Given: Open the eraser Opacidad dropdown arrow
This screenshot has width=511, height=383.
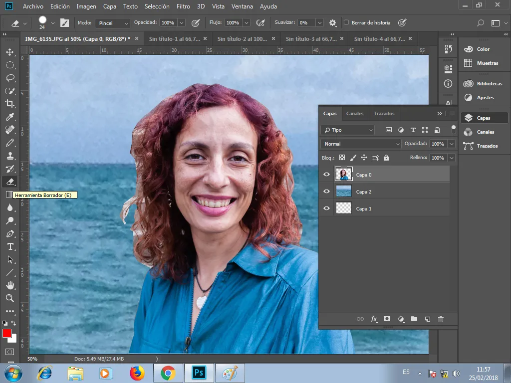Looking at the screenshot, I should (x=182, y=23).
